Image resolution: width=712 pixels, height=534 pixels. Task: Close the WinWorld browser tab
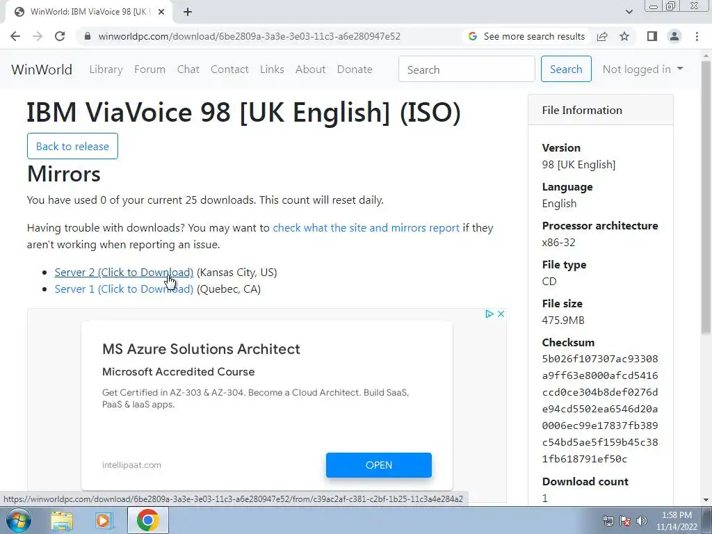pyautogui.click(x=161, y=12)
